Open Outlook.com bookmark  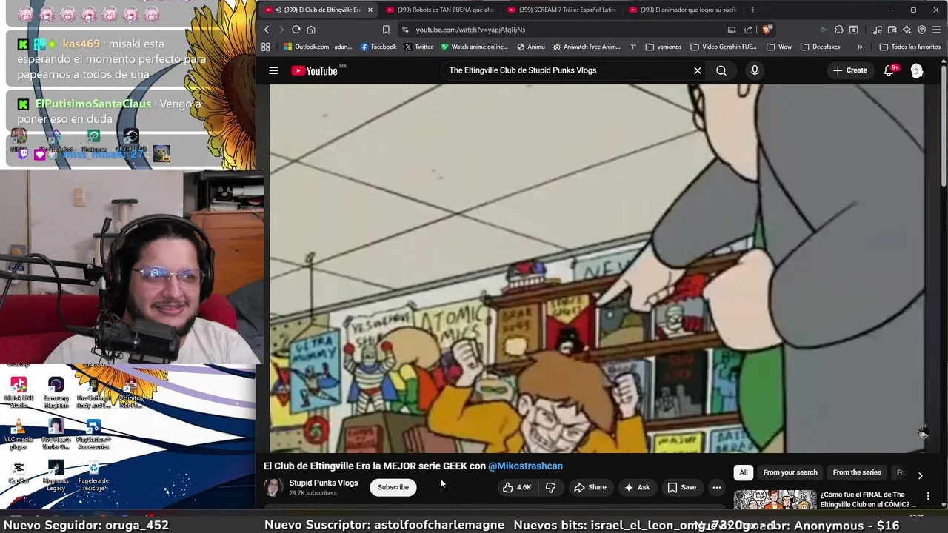(318, 47)
